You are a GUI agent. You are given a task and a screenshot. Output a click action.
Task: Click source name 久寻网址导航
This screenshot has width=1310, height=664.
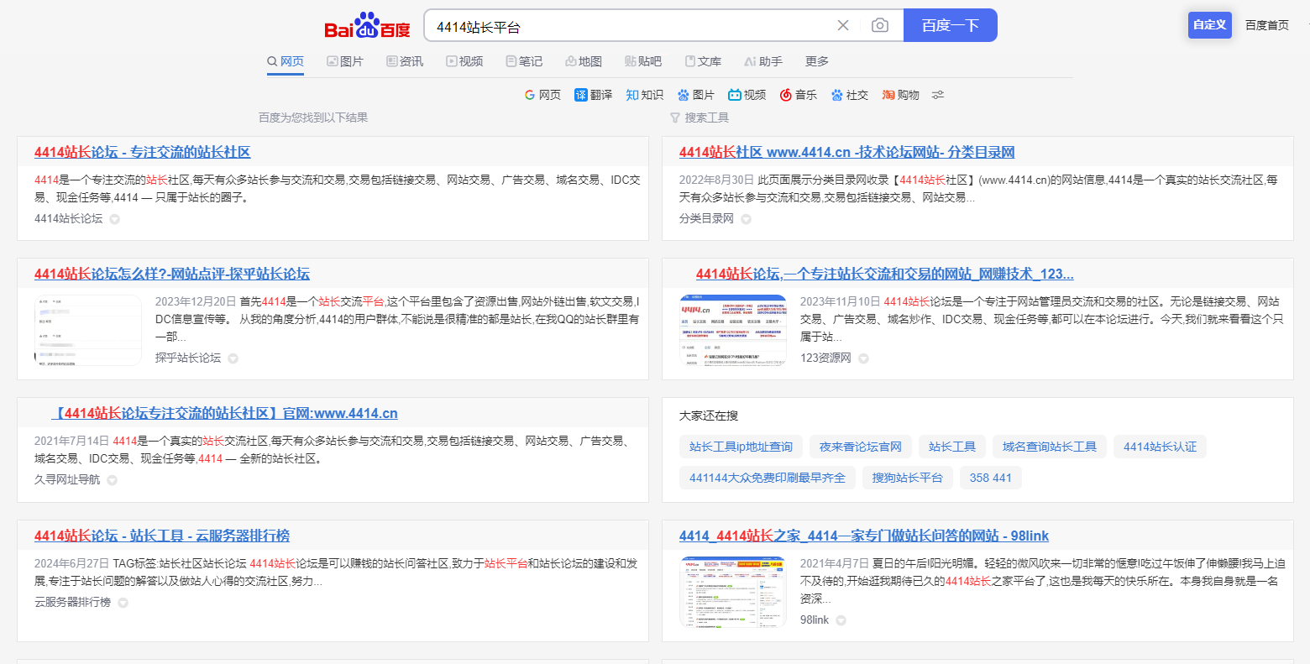click(x=67, y=479)
